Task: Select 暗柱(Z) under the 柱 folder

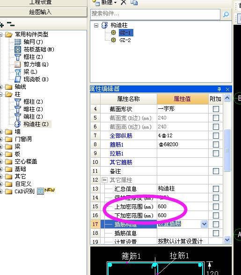Action: [x=33, y=109]
